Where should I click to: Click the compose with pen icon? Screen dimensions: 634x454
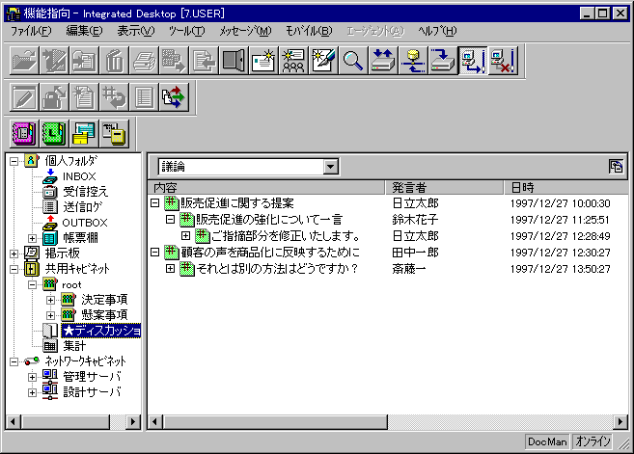pos(323,61)
